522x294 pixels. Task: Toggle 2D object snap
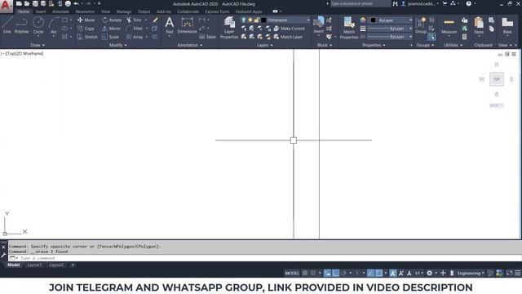(378, 273)
